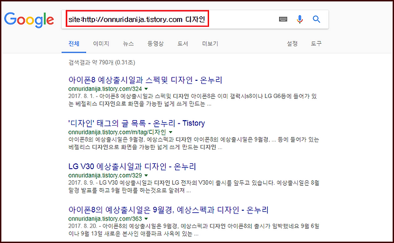
Task: Click the onnuridanija.tistory.com/329 URL text
Action: pyautogui.click(x=105, y=175)
